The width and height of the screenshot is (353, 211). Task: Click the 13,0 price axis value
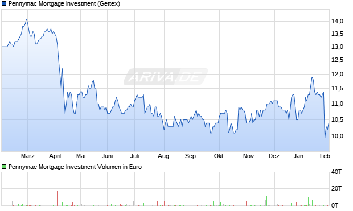coord(337,47)
